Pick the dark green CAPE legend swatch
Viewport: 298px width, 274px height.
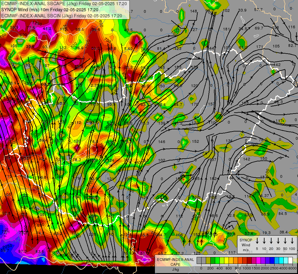(213, 260)
